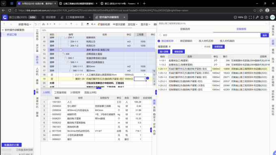The image size is (276, 155).
Task: Open the 人材机 side panel item
Action: click(37, 71)
